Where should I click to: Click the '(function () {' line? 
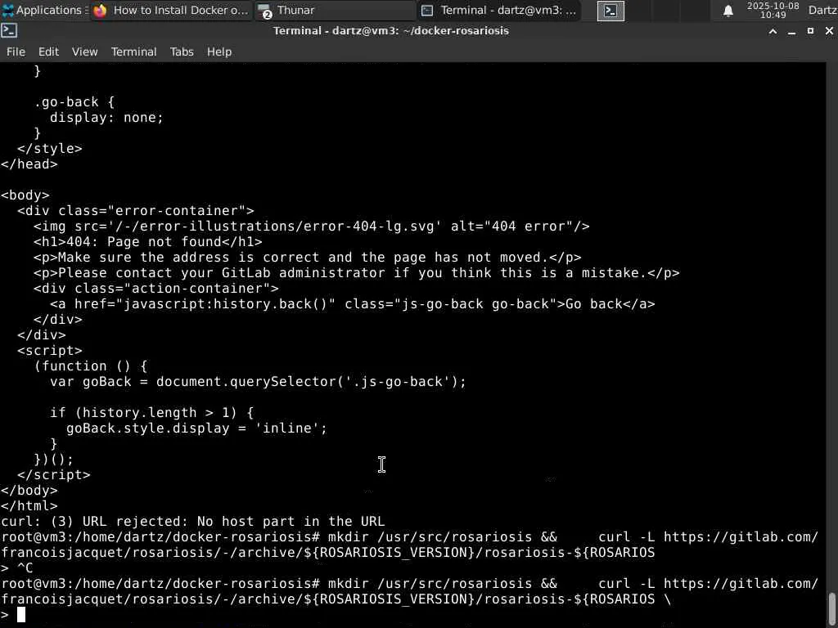coord(90,366)
